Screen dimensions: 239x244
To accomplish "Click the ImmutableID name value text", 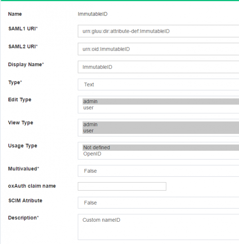I will click(x=92, y=14).
